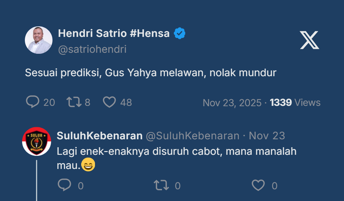The image size is (344, 201).
Task: Click the 1339 Views counter
Action: 295,103
